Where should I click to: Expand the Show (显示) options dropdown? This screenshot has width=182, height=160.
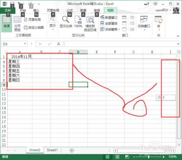point(52,23)
